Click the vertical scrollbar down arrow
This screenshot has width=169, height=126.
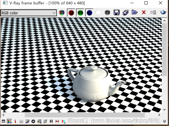point(164,110)
